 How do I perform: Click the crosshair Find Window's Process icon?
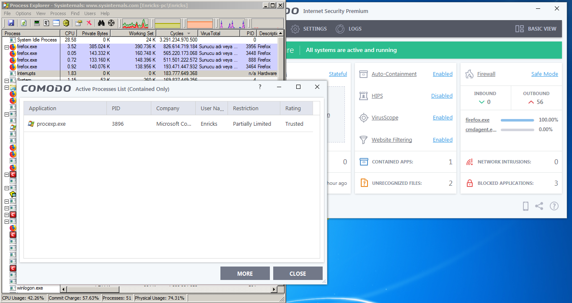click(x=111, y=23)
